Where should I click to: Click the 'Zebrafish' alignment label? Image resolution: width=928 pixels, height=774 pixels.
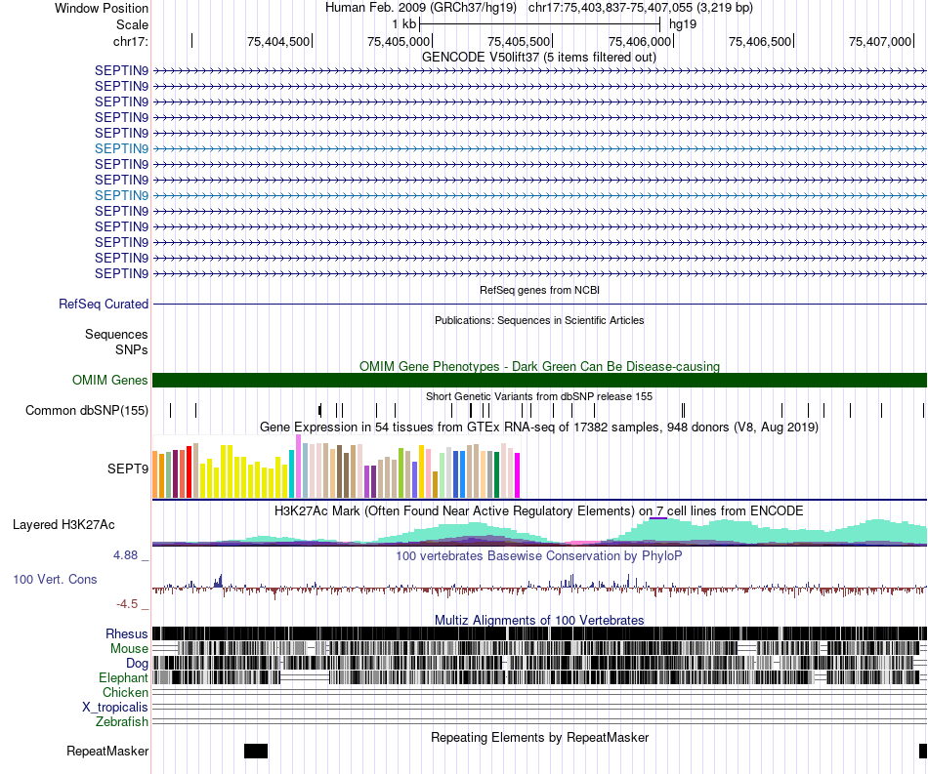(x=122, y=722)
